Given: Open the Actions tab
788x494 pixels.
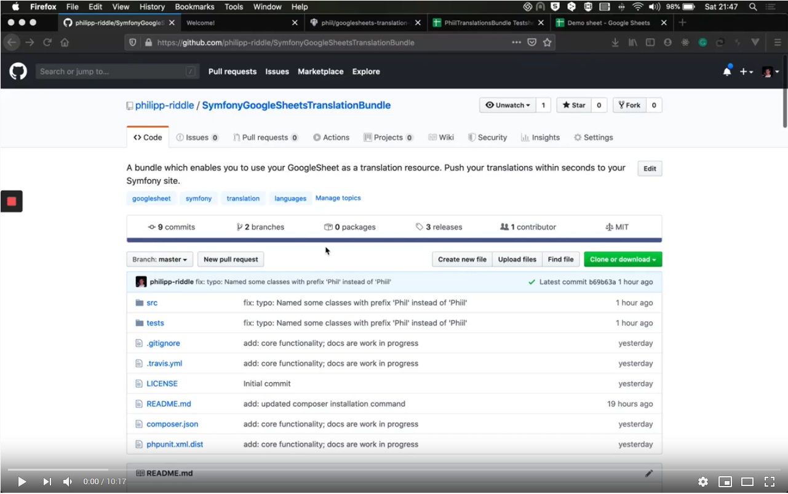Looking at the screenshot, I should [x=331, y=138].
